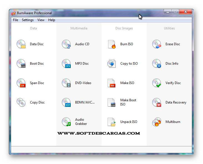Click the Copy Disc double-disc icon
This screenshot has width=203, height=164.
click(21, 102)
